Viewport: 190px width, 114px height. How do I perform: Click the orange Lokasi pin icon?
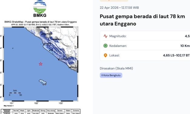[105, 55]
